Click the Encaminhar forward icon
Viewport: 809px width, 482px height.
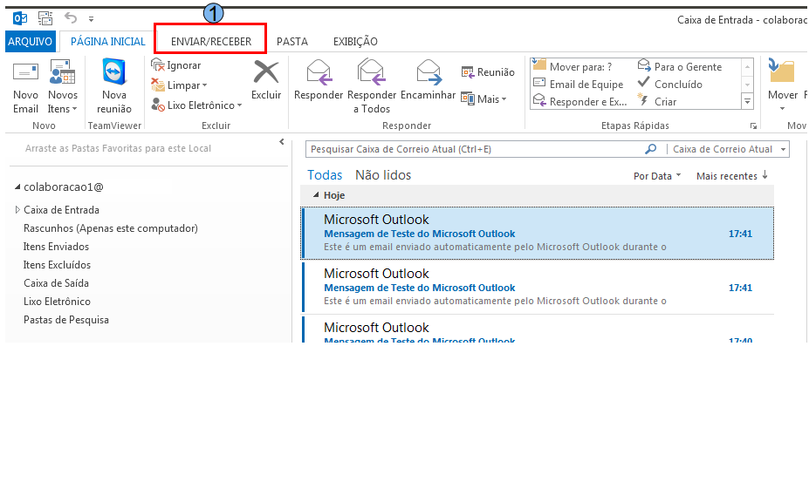point(428,73)
